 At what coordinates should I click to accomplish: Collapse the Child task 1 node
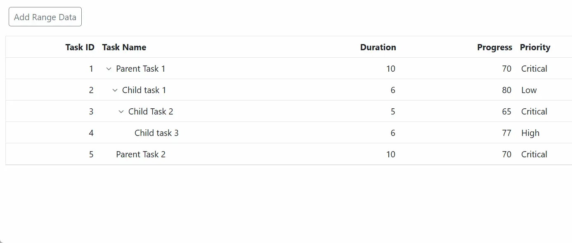[x=114, y=90]
